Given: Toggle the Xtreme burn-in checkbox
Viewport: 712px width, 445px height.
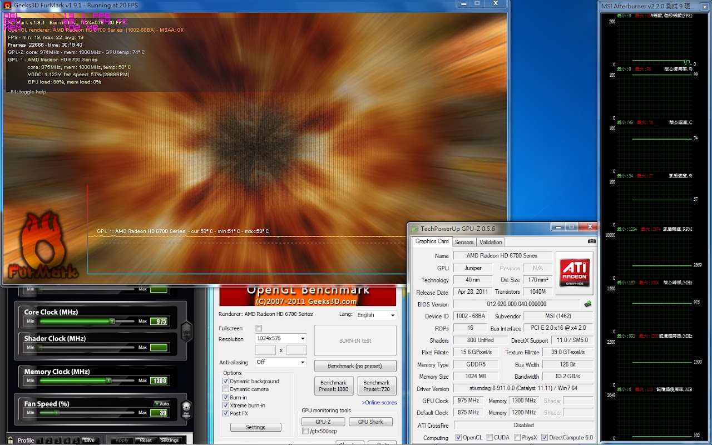Looking at the screenshot, I should pos(226,406).
